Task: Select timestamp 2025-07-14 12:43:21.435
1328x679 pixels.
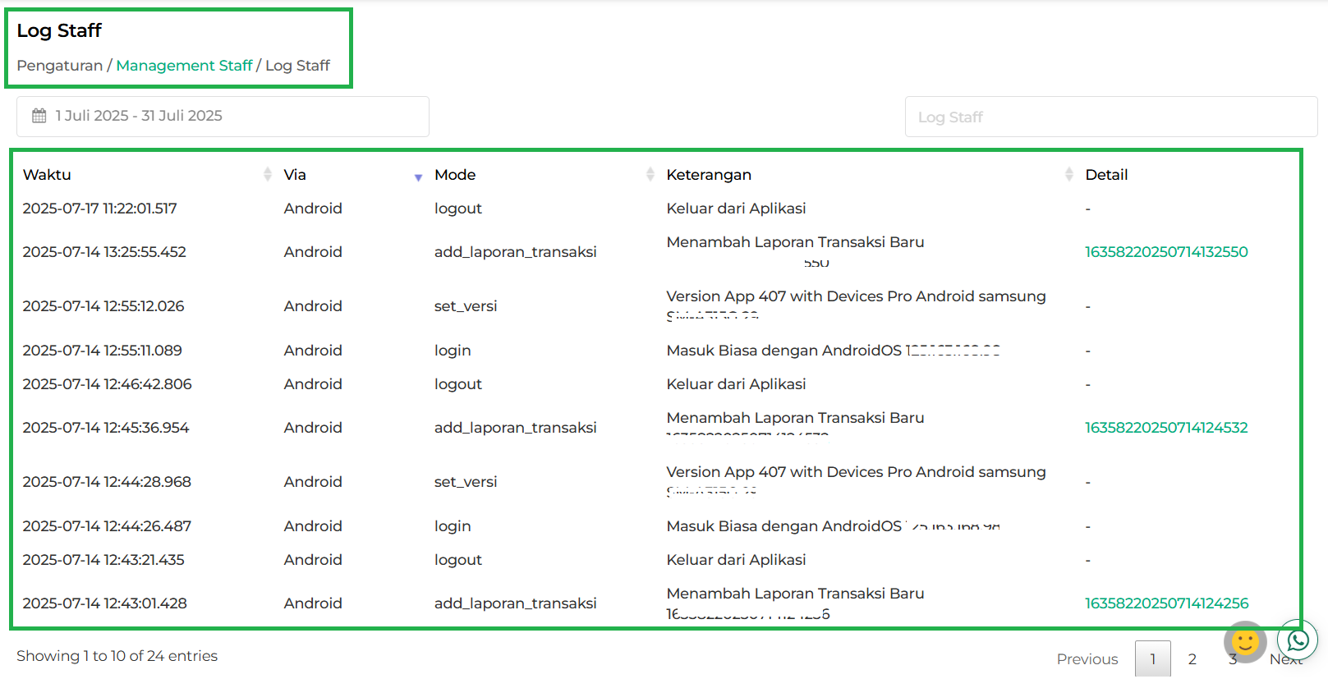Action: (x=103, y=560)
